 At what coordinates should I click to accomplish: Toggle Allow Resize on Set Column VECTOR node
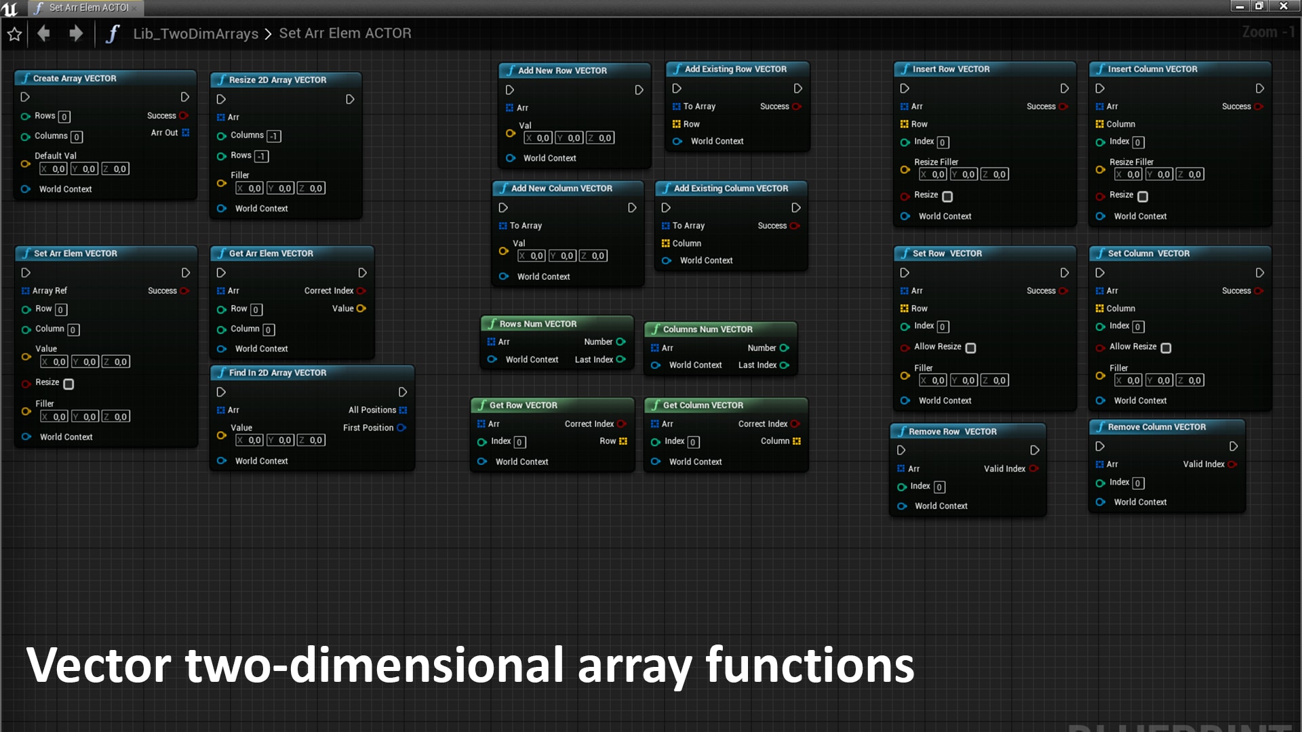pyautogui.click(x=1166, y=348)
